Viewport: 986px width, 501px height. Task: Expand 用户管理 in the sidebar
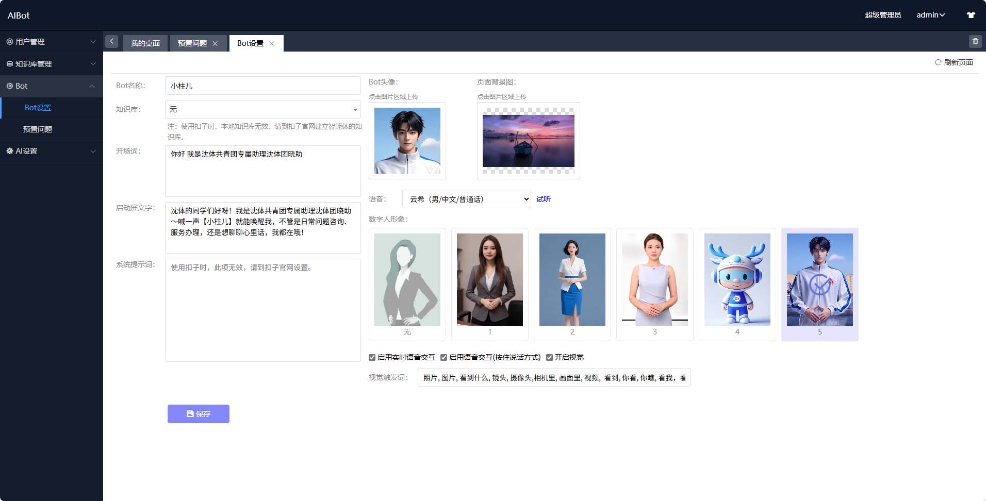pyautogui.click(x=51, y=42)
